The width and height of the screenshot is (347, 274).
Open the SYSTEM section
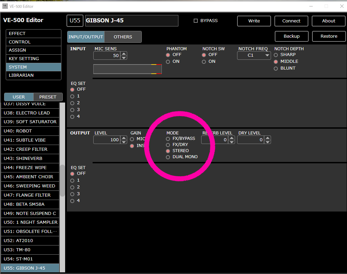click(34, 67)
